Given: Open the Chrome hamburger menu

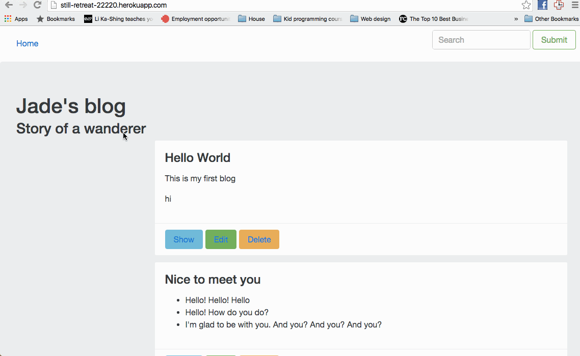Looking at the screenshot, I should [575, 5].
